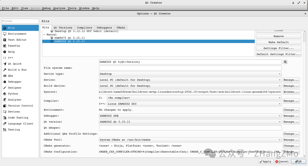The width and height of the screenshot is (308, 166).
Task: Open the Python settings icon
Action: [5, 94]
